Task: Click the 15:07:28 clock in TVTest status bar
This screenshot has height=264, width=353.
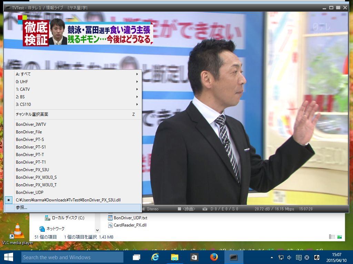Action: (306, 209)
